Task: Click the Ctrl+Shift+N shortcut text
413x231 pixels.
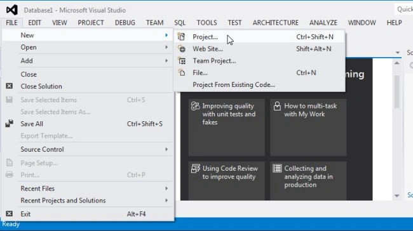Action: pos(315,37)
